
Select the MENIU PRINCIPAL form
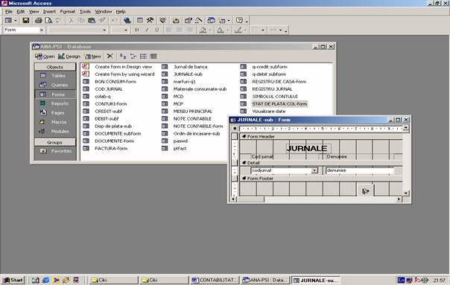(192, 112)
